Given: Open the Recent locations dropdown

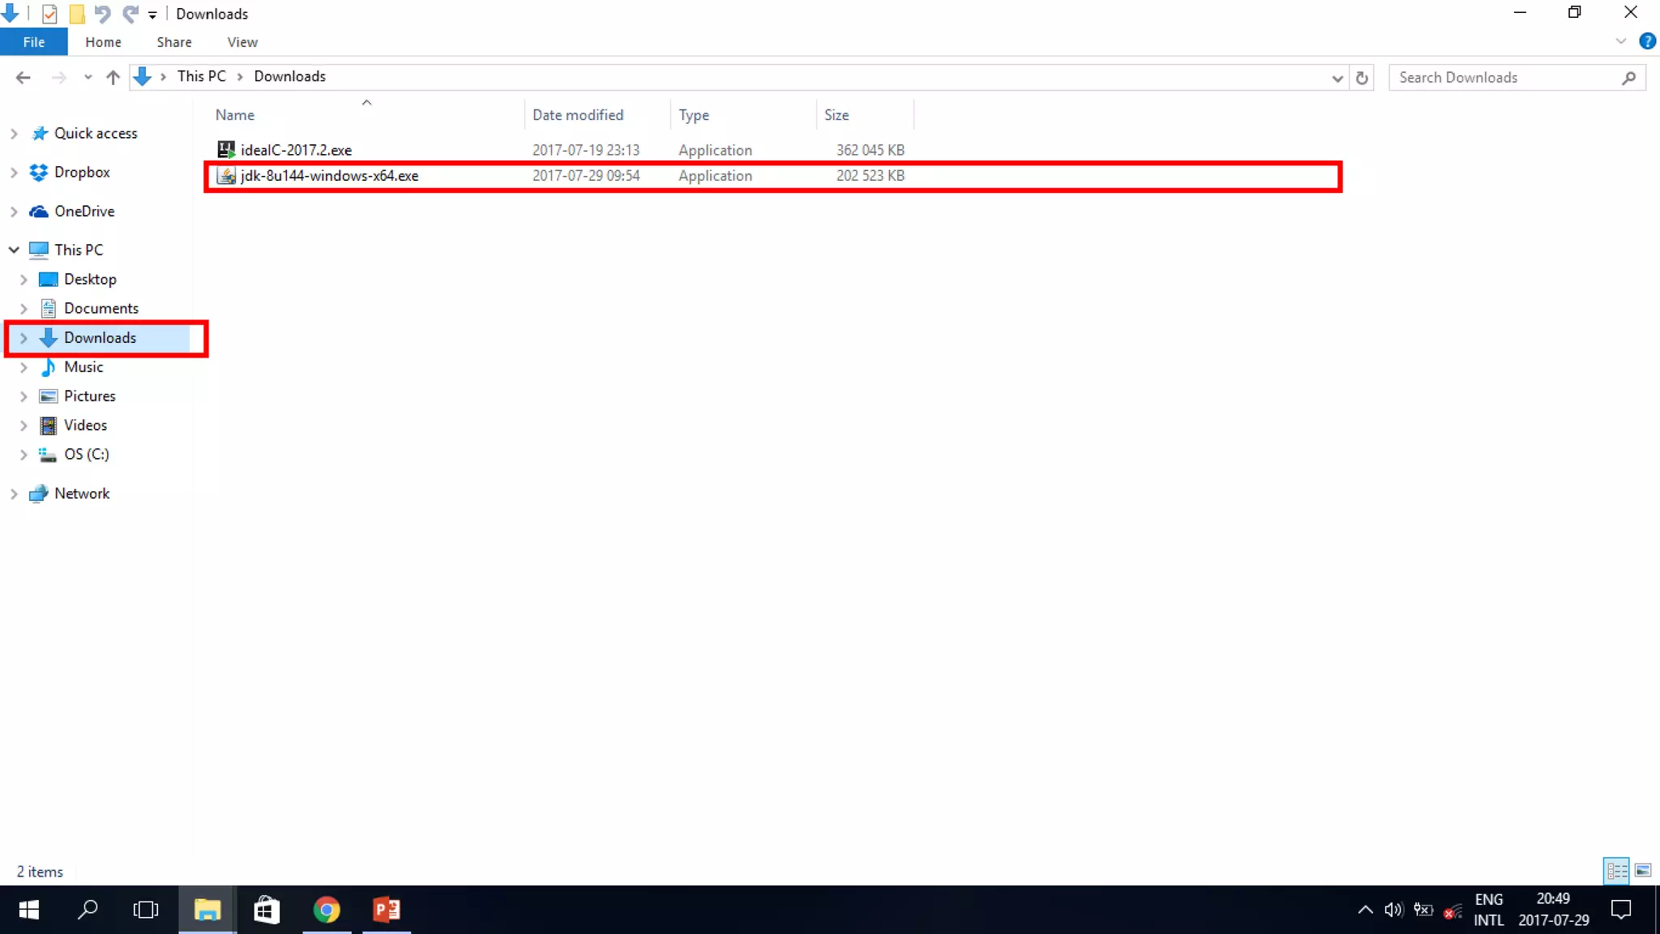Looking at the screenshot, I should click(88, 78).
